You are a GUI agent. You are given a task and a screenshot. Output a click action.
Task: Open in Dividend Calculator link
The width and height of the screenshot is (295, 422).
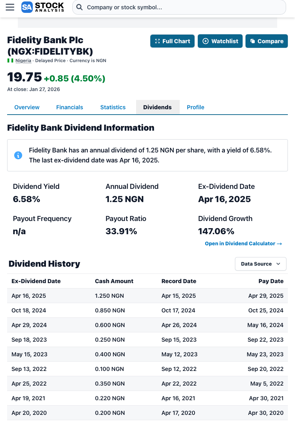pos(243,243)
